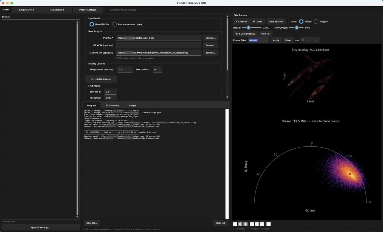Apply the phasor filter

tap(276, 40)
